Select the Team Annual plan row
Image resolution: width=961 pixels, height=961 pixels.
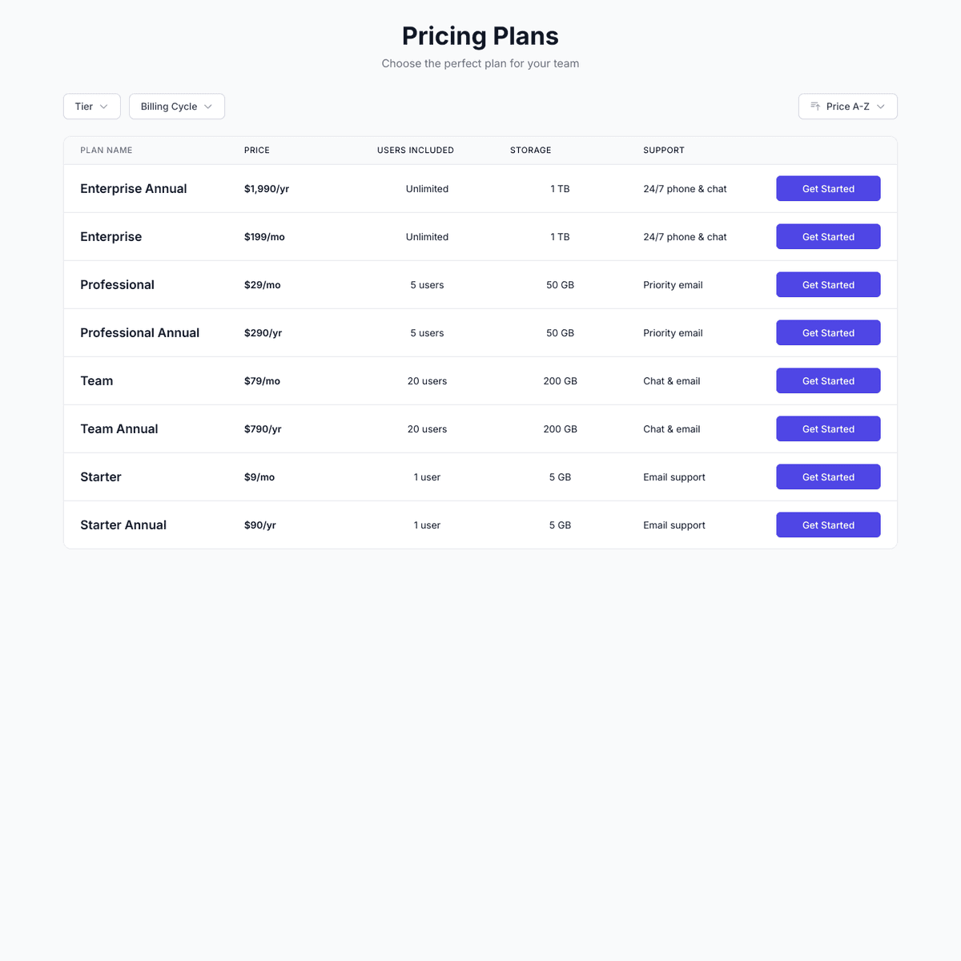point(400,428)
